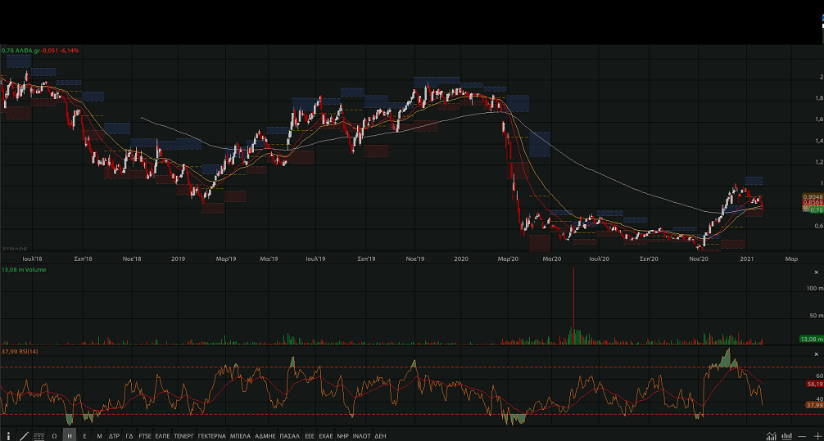
Task: Zoom in with the plus icon
Action: click(817, 435)
